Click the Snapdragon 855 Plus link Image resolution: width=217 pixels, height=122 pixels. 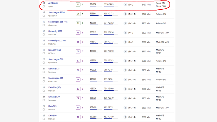[58, 22]
